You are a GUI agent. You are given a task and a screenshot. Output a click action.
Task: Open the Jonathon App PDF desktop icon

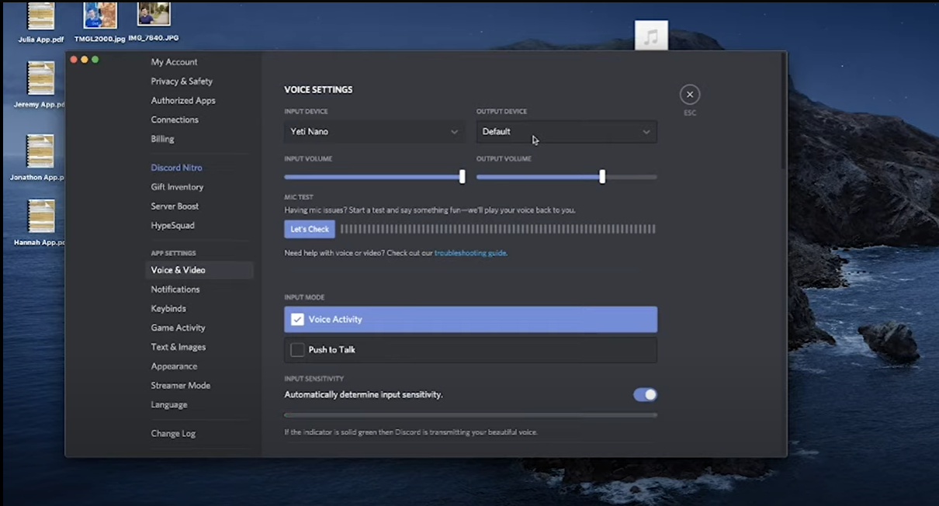[40, 151]
